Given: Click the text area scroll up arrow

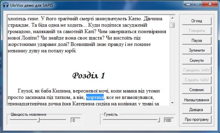Looking at the screenshot, I should pos(172,18).
